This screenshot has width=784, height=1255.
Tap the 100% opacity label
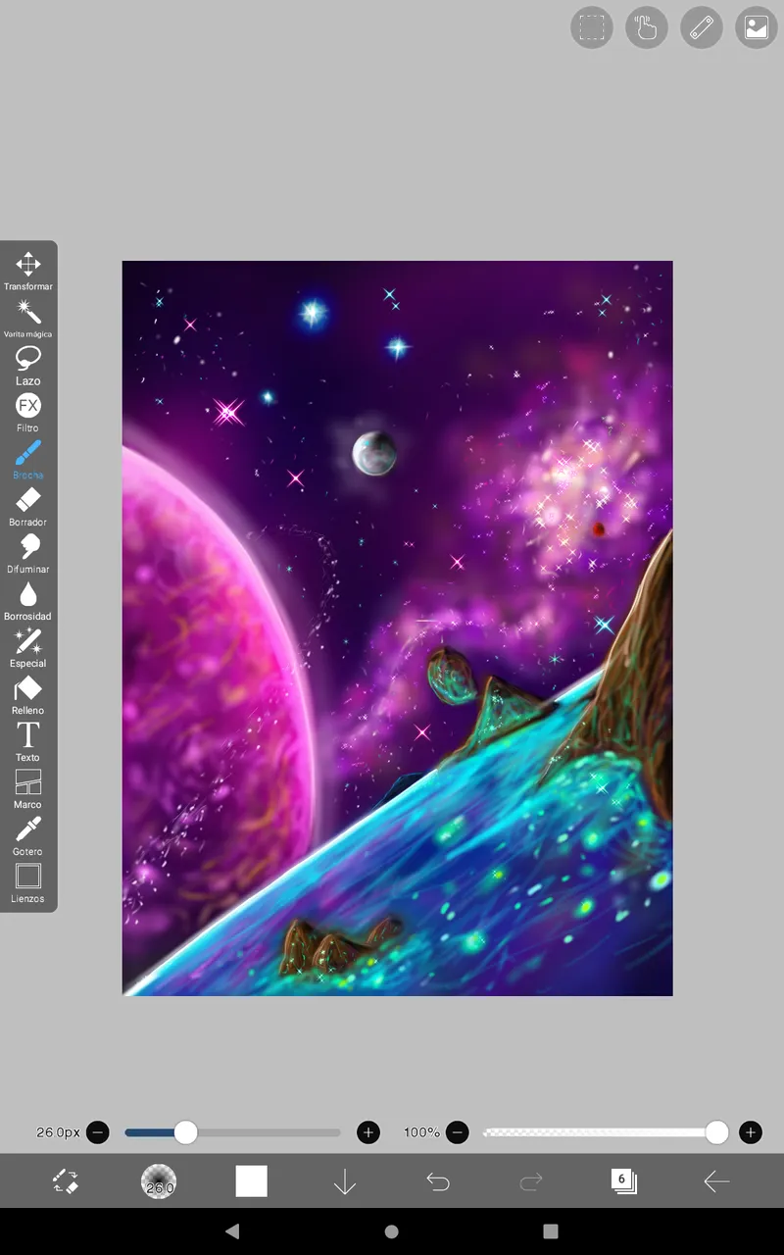[421, 1132]
